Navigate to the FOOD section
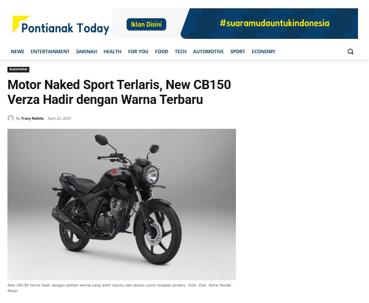This screenshot has width=369, height=303. point(162,52)
